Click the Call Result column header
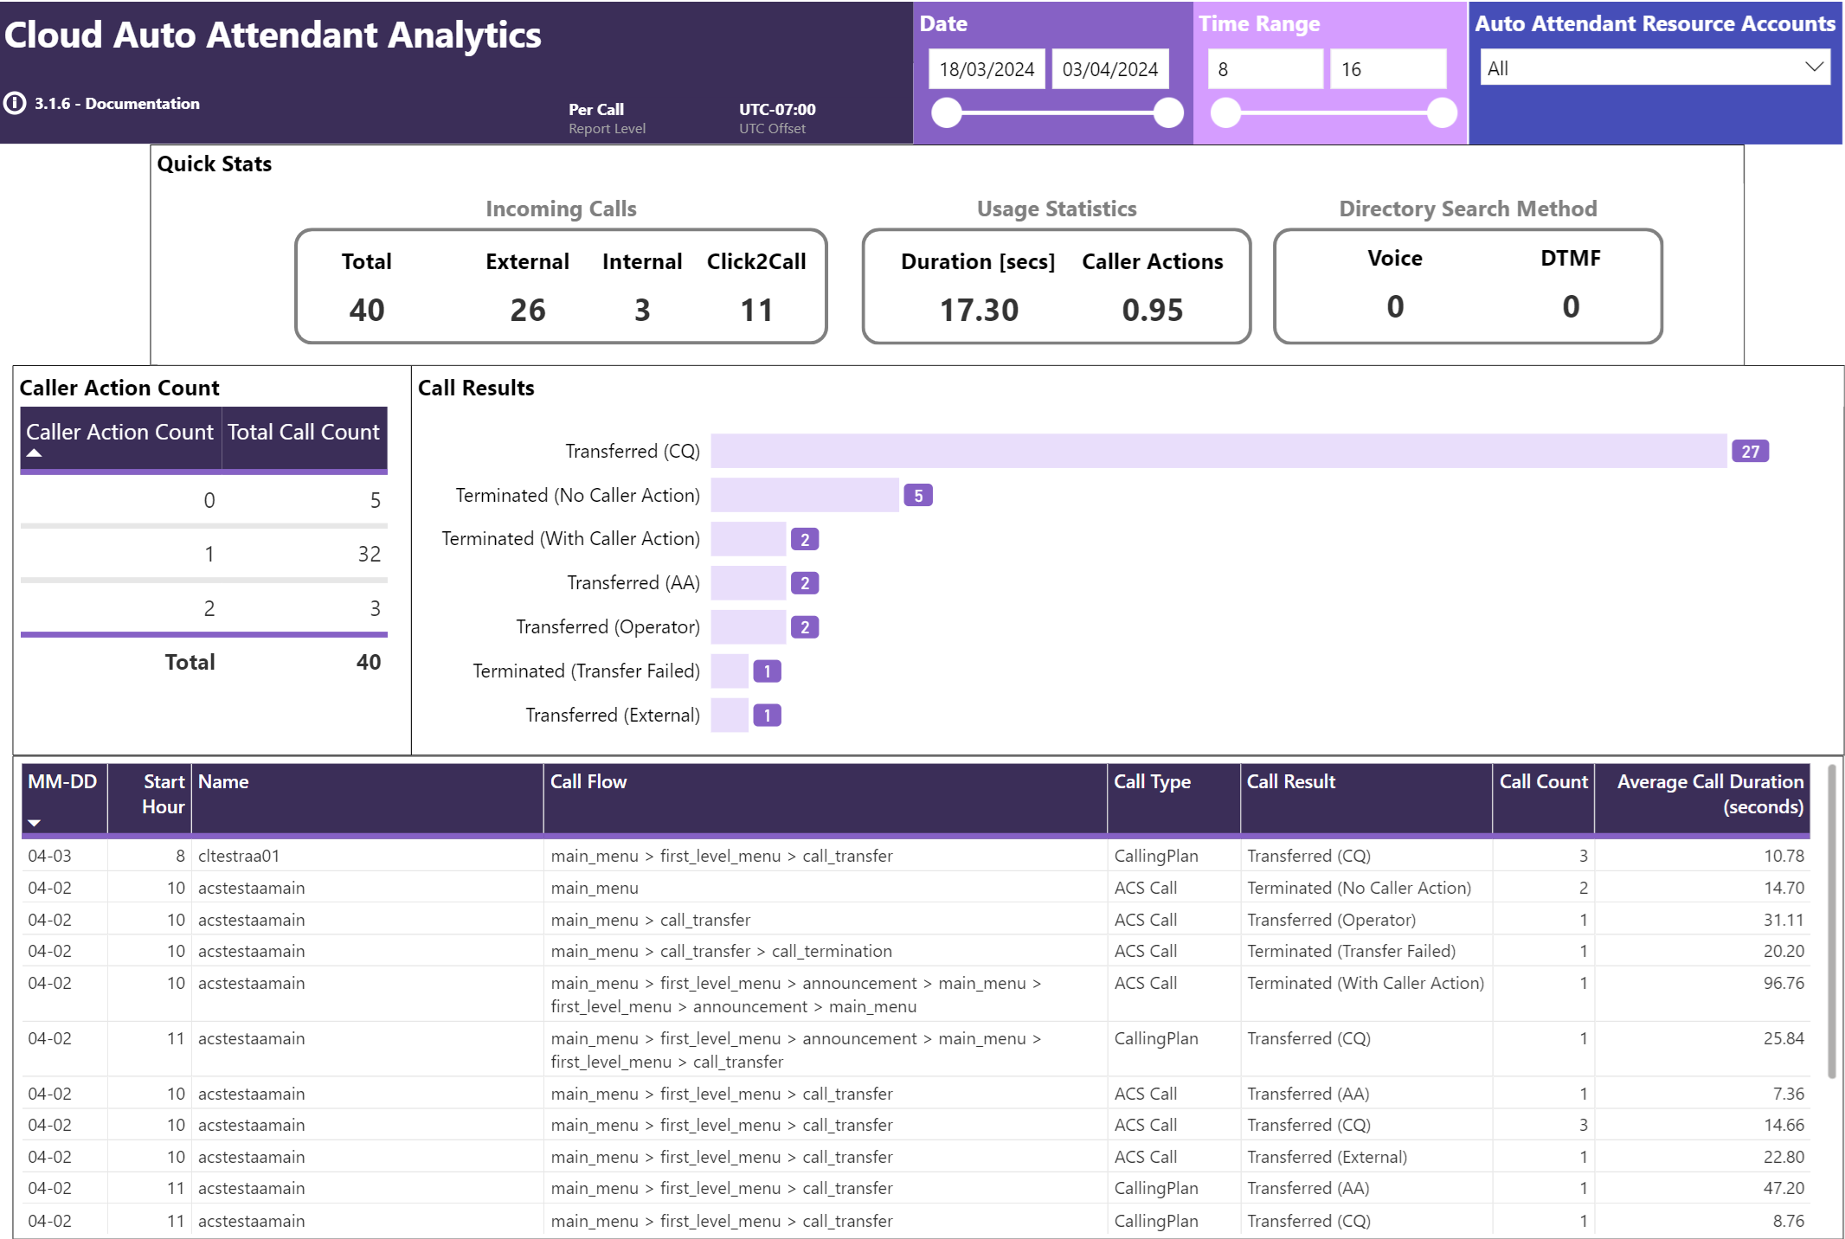The height and width of the screenshot is (1239, 1845). pyautogui.click(x=1290, y=782)
